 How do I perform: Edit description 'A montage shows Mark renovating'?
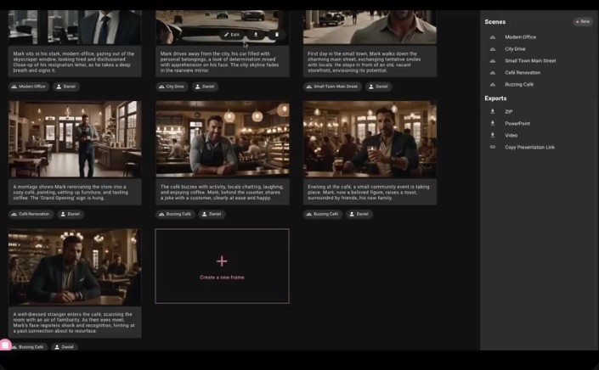(x=75, y=193)
